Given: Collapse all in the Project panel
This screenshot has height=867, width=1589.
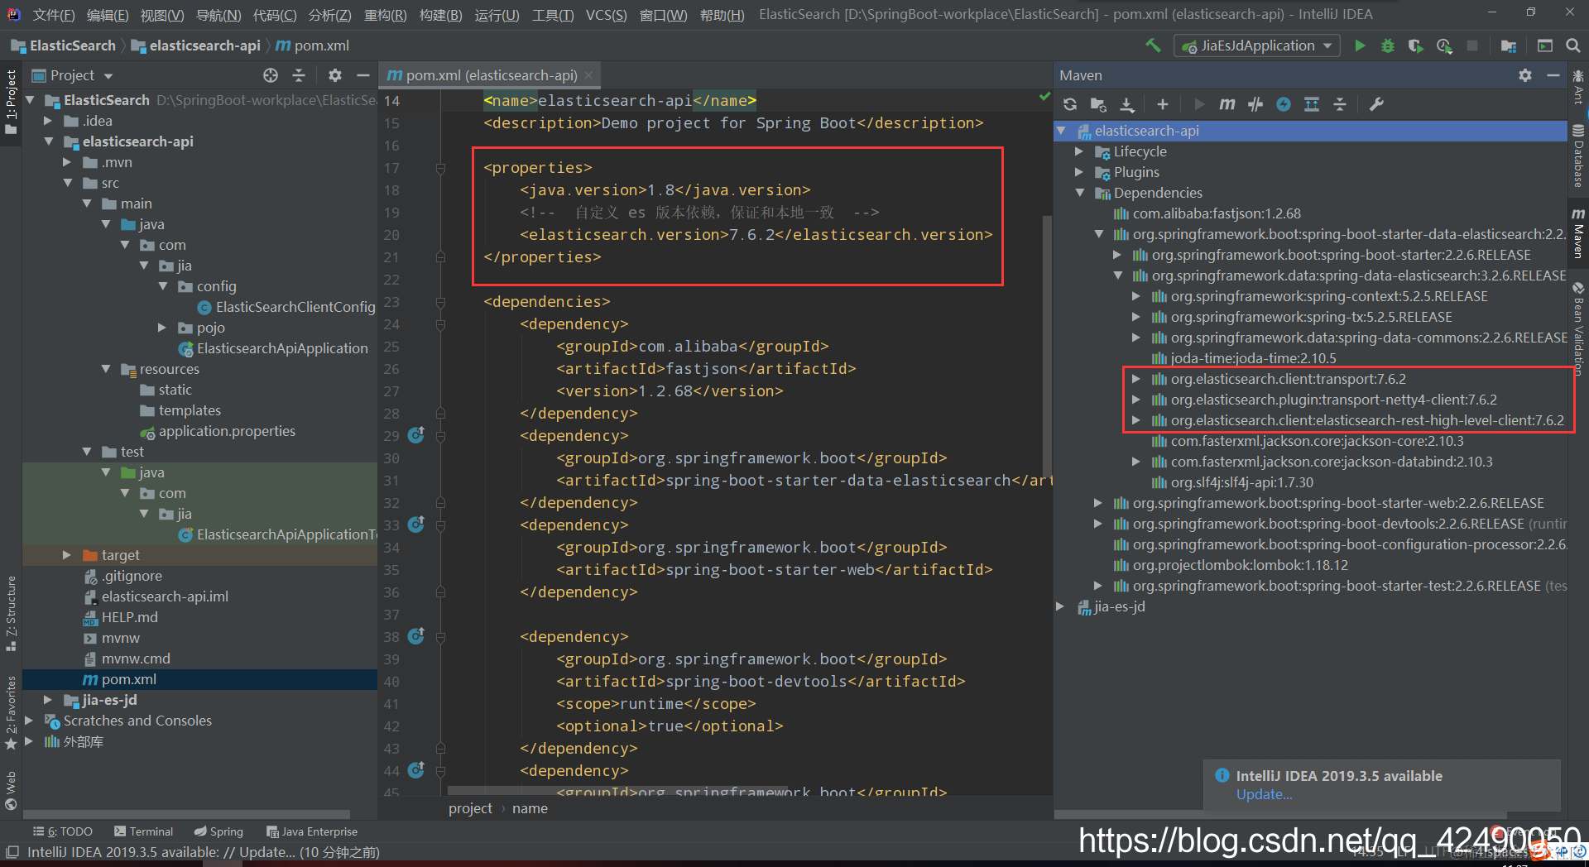Looking at the screenshot, I should click(x=299, y=75).
